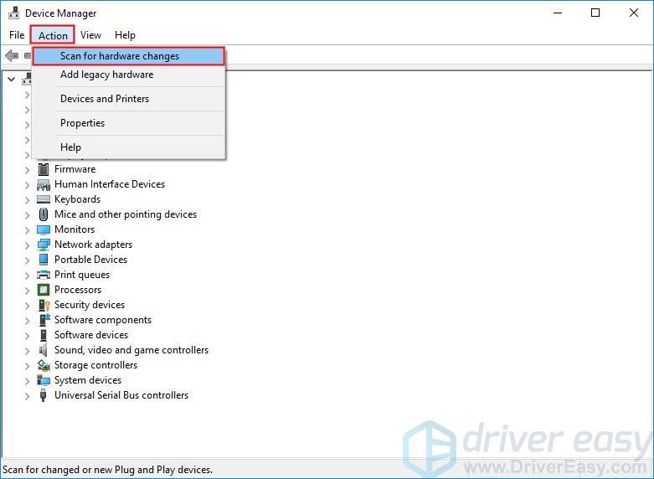The image size is (654, 479).
Task: Choose Add legacy hardware
Action: (x=128, y=75)
